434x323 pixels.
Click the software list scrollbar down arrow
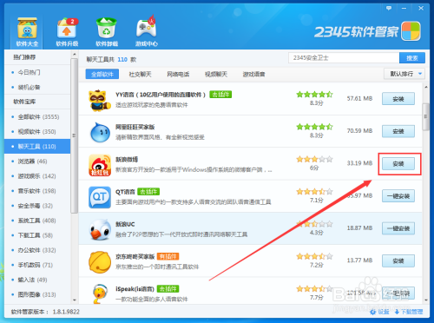[x=425, y=300]
